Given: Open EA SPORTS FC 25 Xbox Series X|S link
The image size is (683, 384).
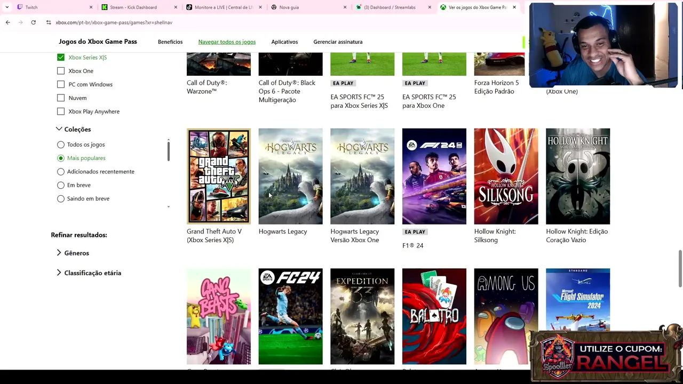Looking at the screenshot, I should coord(359,101).
